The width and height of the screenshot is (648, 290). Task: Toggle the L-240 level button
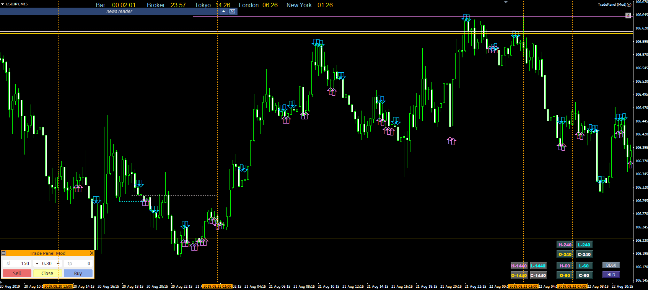[x=584, y=245]
